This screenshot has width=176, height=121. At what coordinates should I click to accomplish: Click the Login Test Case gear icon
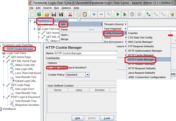4,53
